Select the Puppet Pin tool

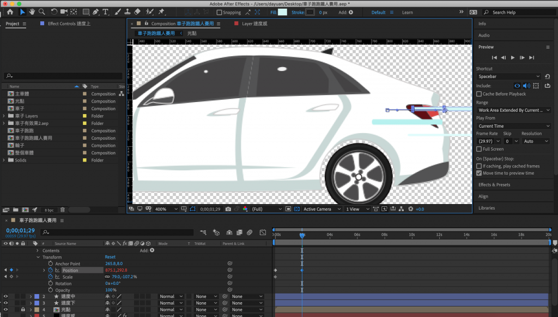162,12
